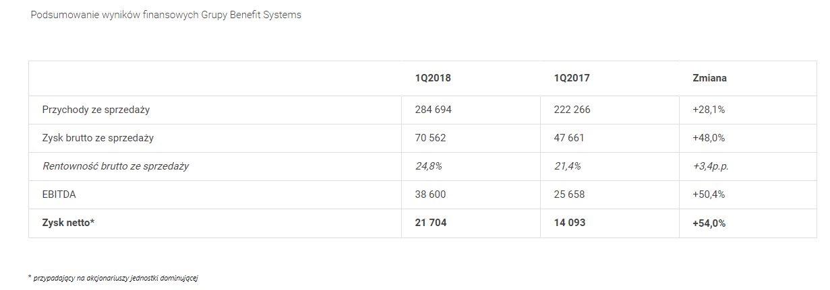
Task: Click the Rentowność brutto ze sprzedaży label
Action: coord(115,166)
